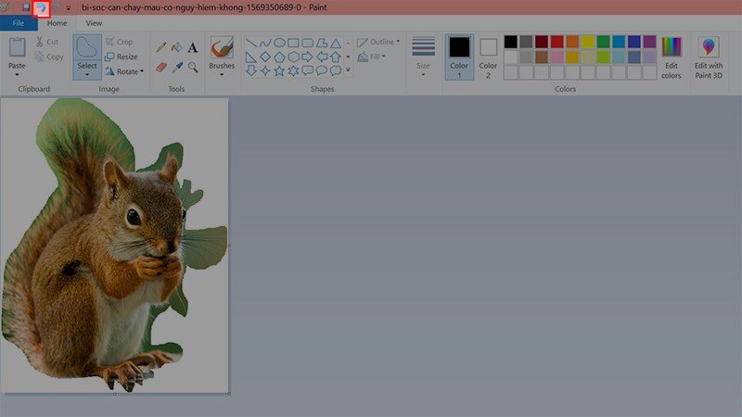The image size is (742, 417).
Task: Expand the Rotate dropdown
Action: [x=124, y=71]
